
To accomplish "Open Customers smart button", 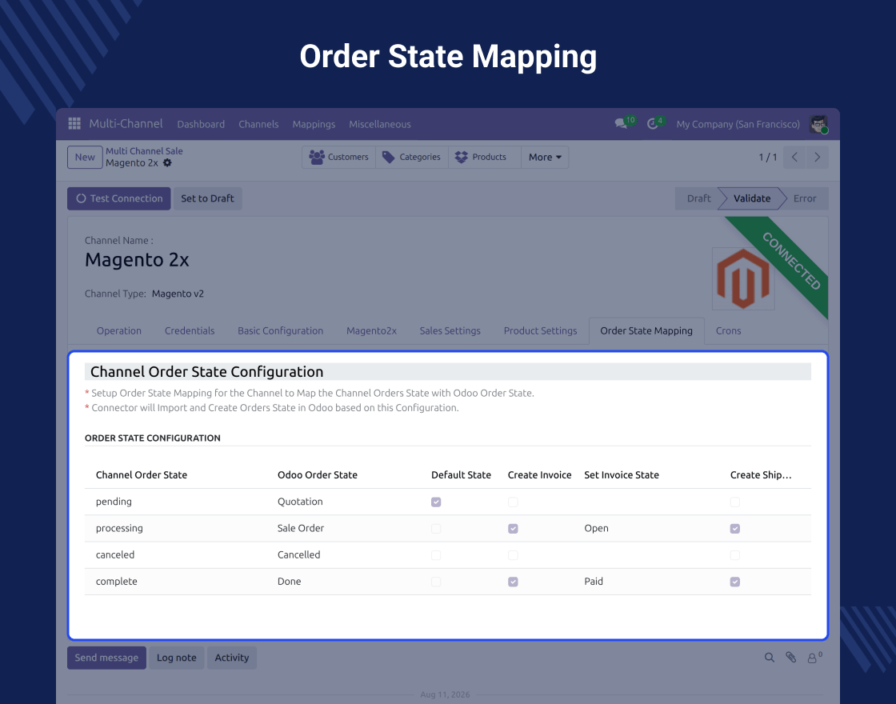I will (x=339, y=157).
